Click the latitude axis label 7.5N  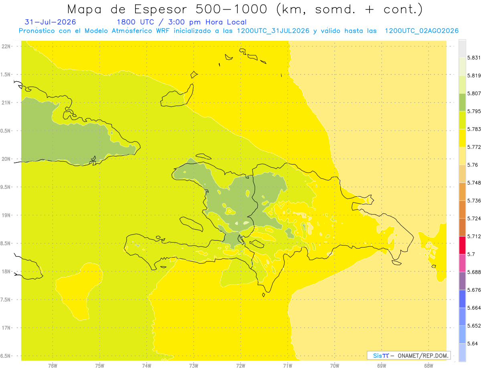(x=6, y=300)
